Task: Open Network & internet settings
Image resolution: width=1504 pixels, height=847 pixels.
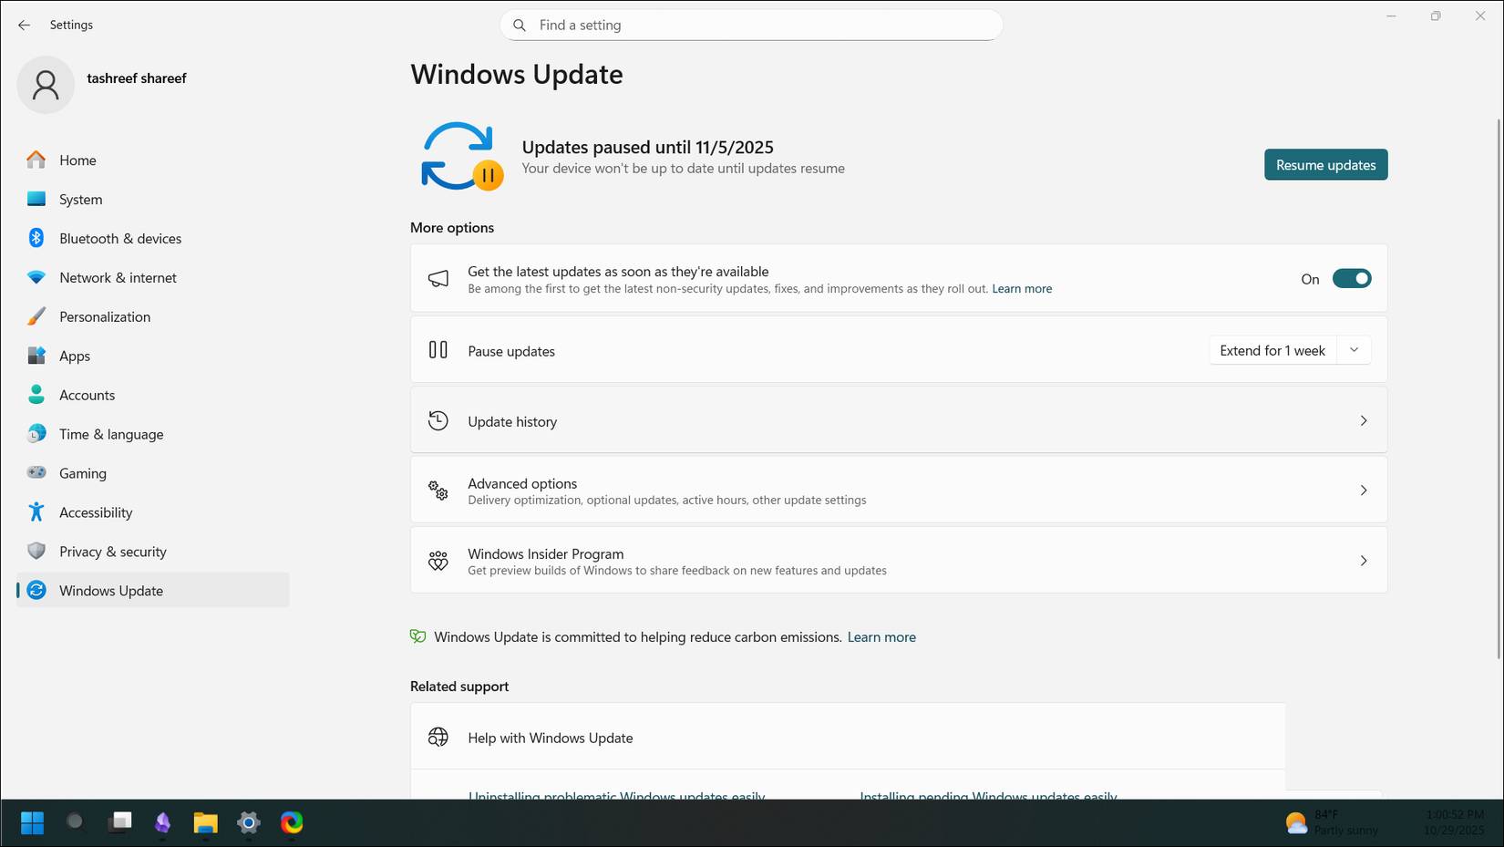Action: coord(117,277)
